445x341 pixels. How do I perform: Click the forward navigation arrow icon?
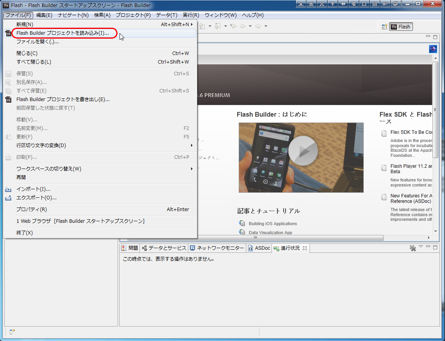[258, 26]
